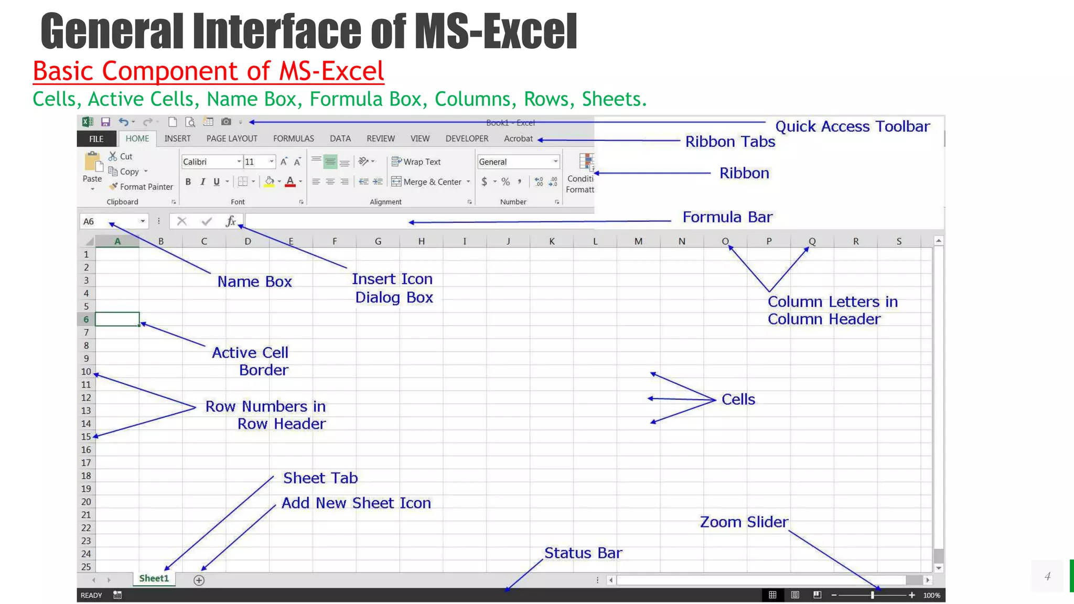The image size is (1074, 604).
Task: Click the fx Insert Function icon
Action: 231,221
